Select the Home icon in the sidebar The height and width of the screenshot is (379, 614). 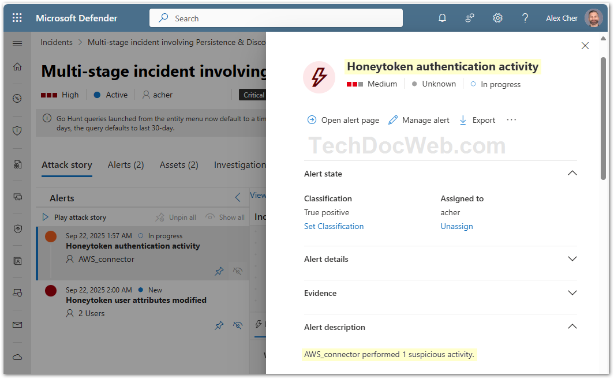click(17, 67)
